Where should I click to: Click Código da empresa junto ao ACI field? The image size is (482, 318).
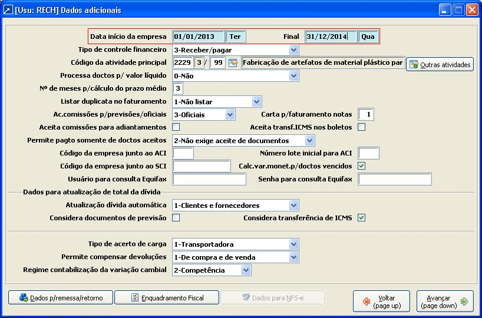183,153
